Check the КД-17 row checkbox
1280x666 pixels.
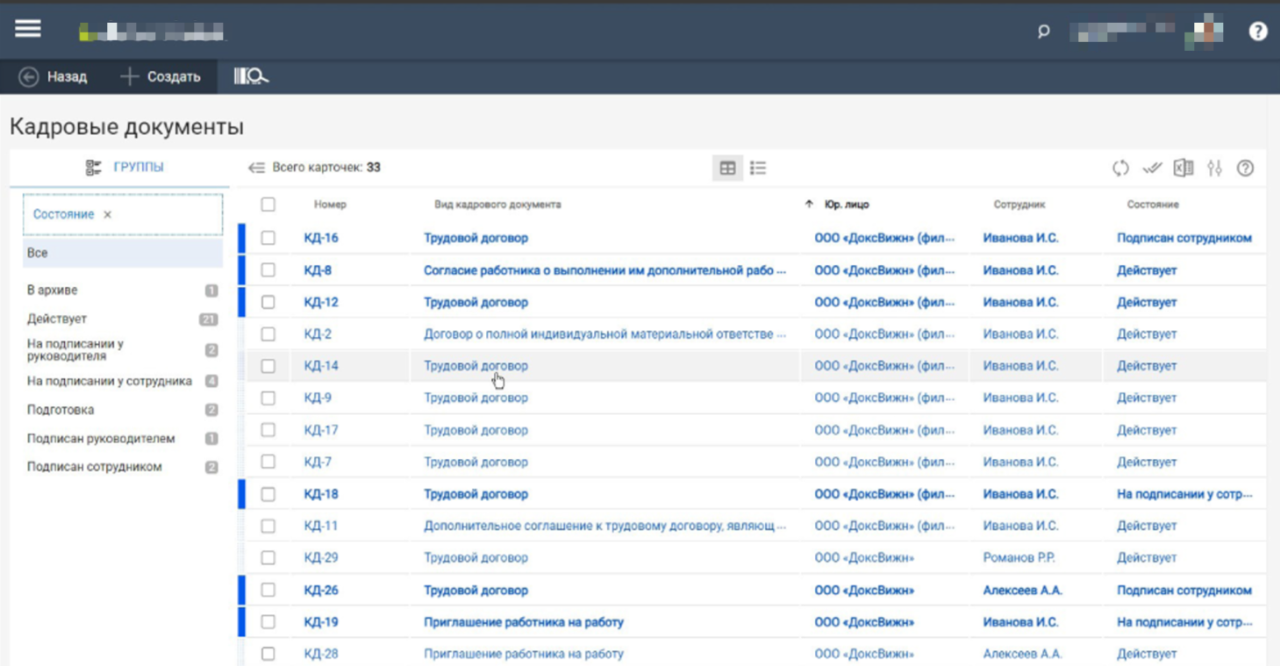(x=268, y=430)
